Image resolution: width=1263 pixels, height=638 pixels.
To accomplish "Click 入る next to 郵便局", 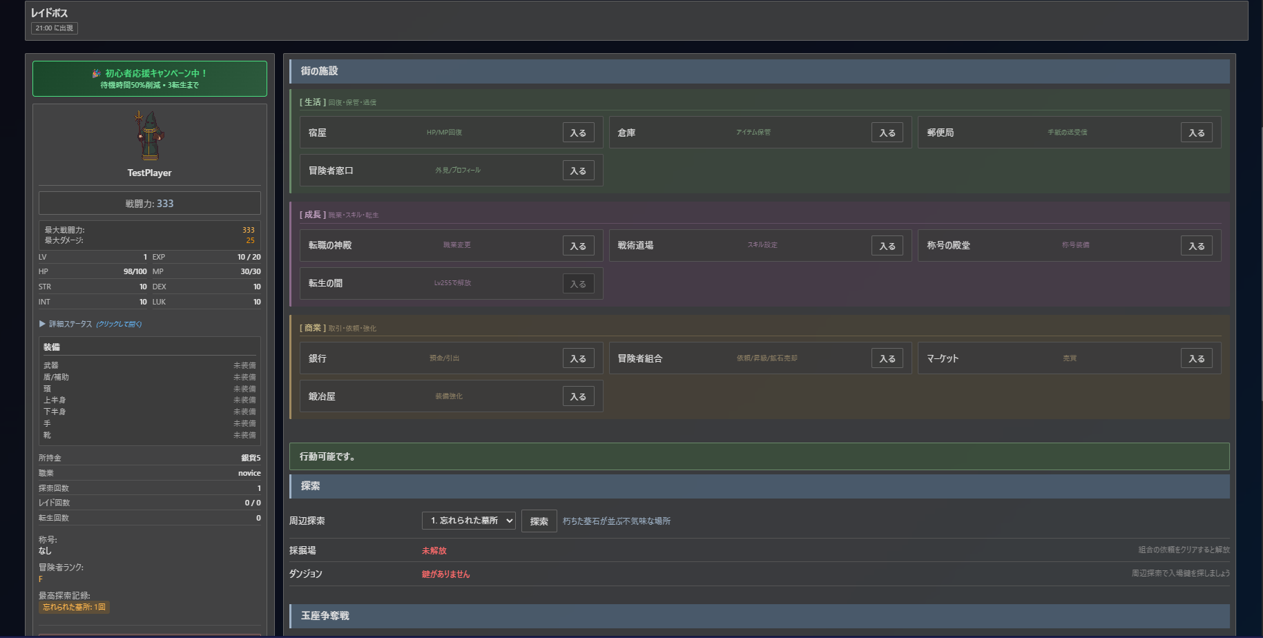I will [x=1196, y=133].
